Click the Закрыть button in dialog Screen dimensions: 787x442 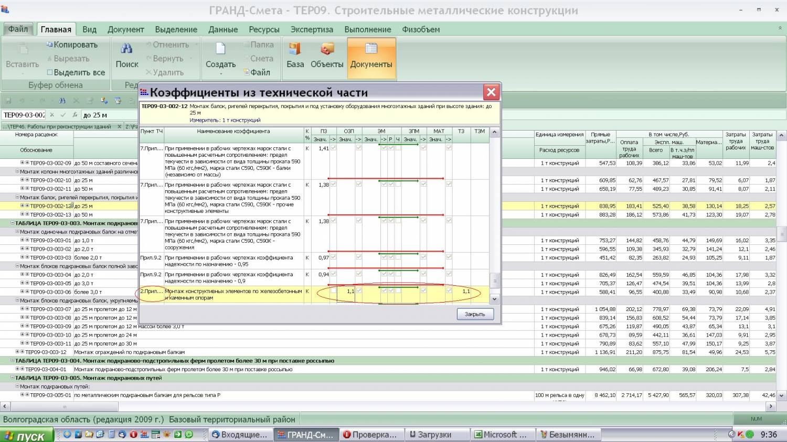coord(475,314)
